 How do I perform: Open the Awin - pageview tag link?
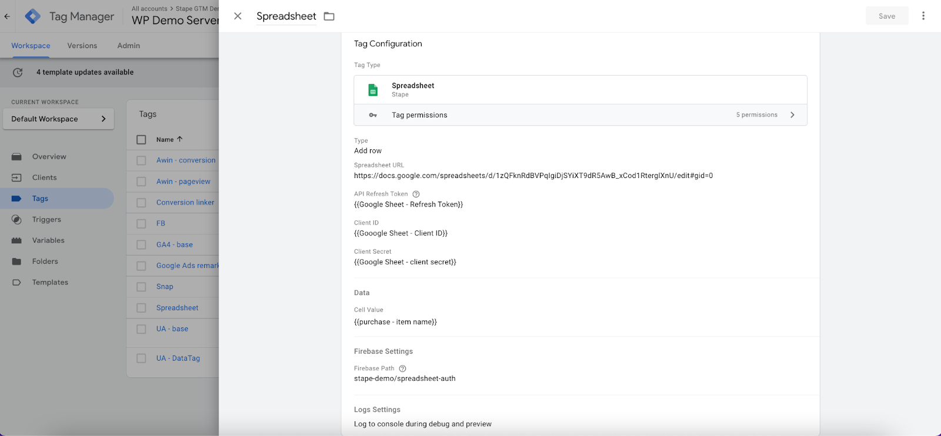183,182
